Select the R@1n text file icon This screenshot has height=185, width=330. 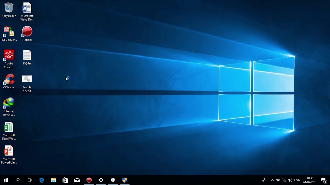pyautogui.click(x=27, y=58)
